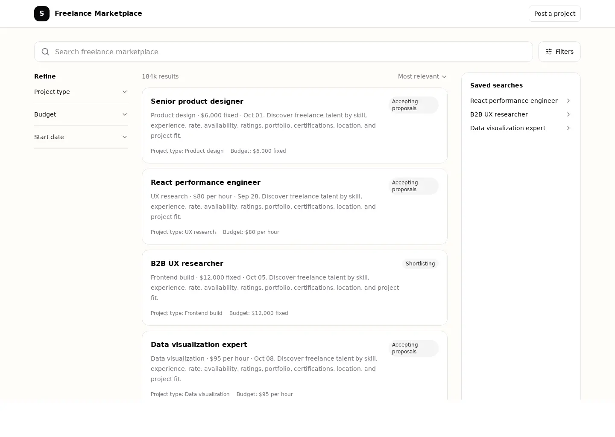Open the Most relevant sort dropdown
615x437 pixels.
coord(422,76)
